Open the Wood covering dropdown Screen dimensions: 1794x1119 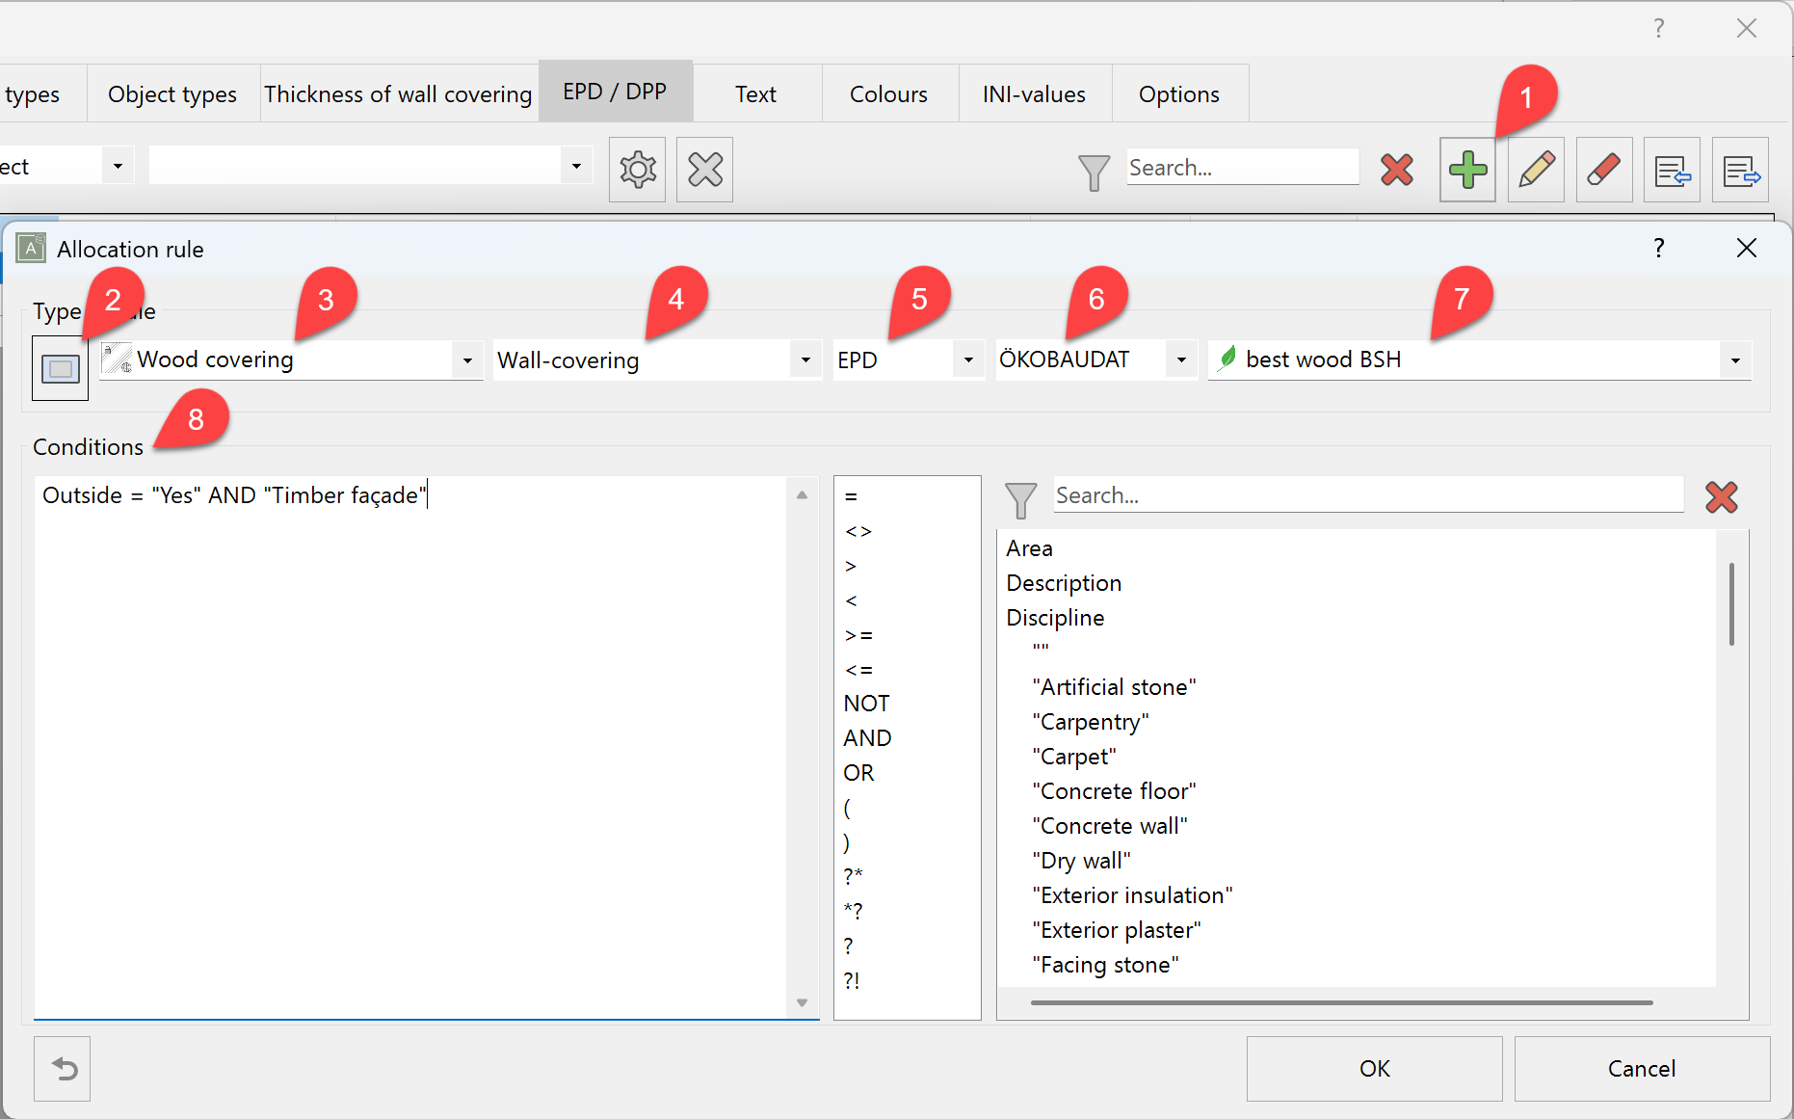(467, 360)
